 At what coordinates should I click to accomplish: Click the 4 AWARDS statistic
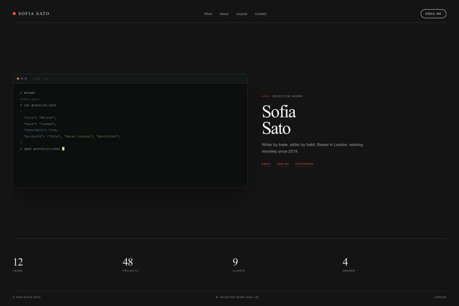tap(349, 265)
